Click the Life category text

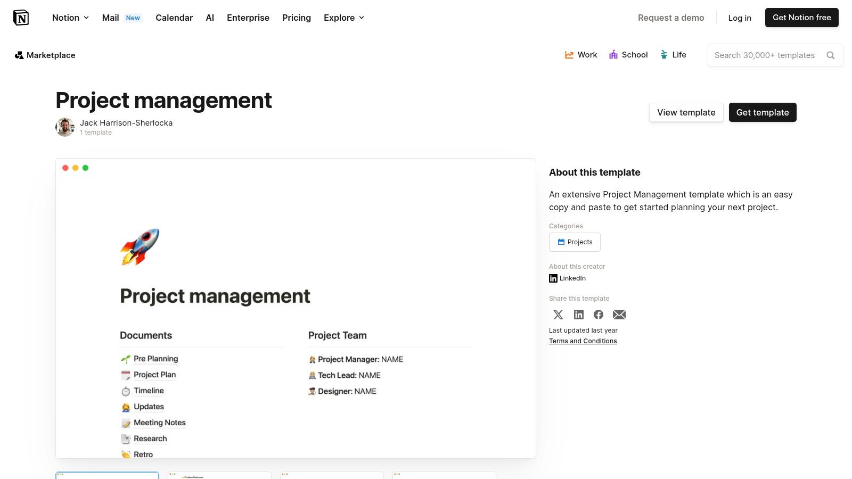(x=679, y=55)
